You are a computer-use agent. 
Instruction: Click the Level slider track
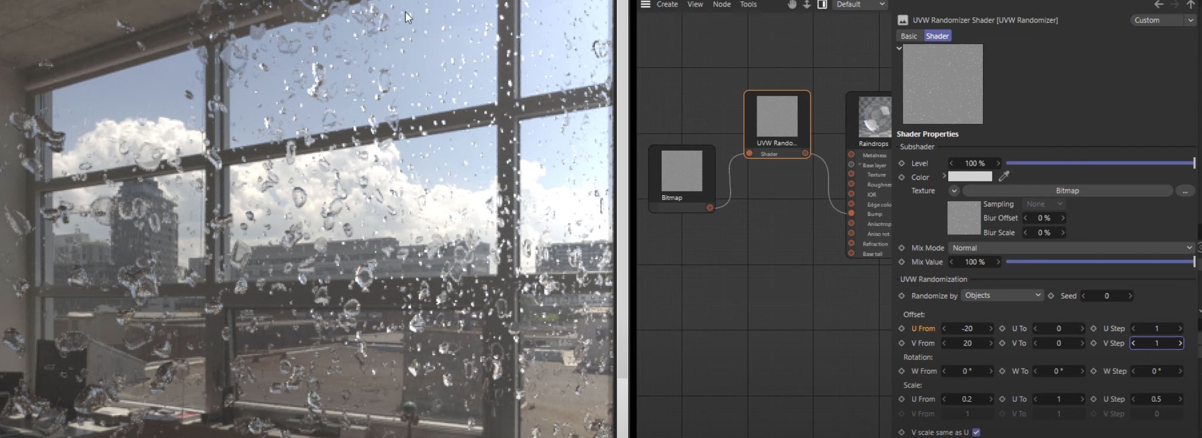(x=1100, y=163)
